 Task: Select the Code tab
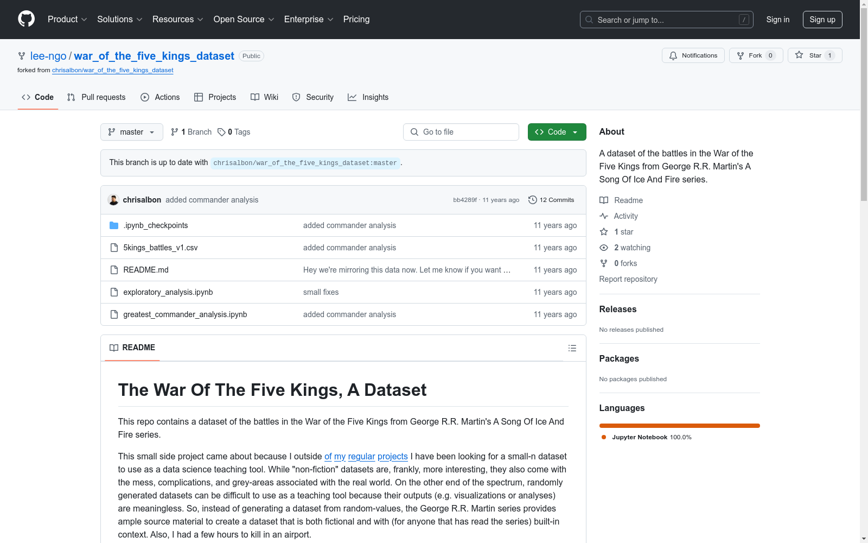[x=38, y=97]
